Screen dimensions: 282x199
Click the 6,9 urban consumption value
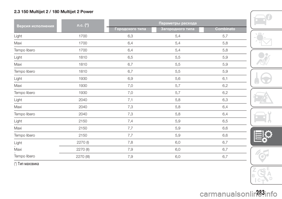pos(130,79)
